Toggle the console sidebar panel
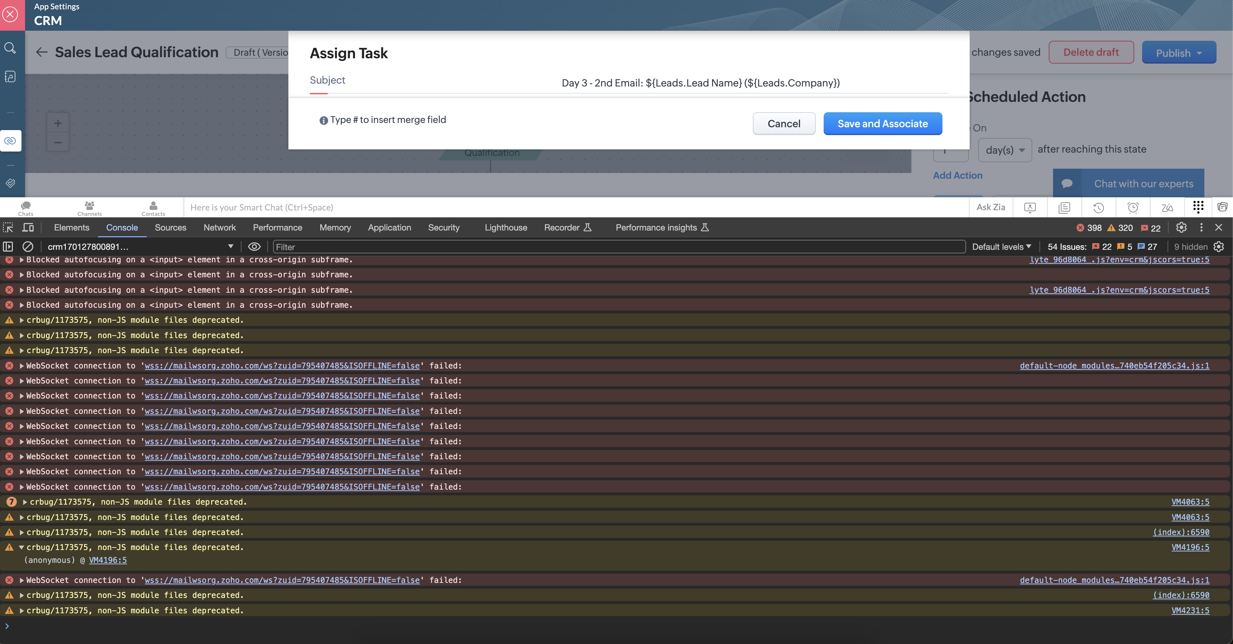 (8, 247)
